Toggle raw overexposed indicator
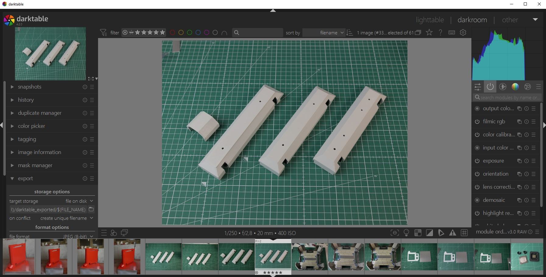The width and height of the screenshot is (546, 277). coord(418,233)
